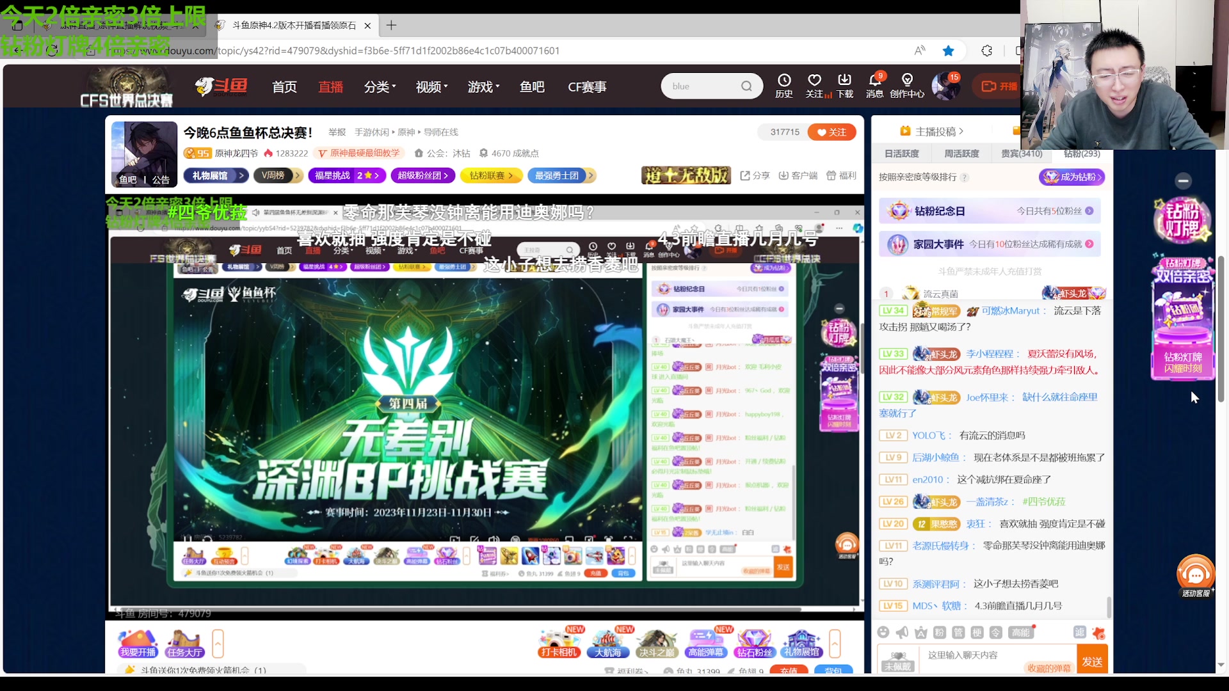The image size is (1229, 691).
Task: Collapse the 任务大厅 panel with the chevron
Action: [x=218, y=644]
